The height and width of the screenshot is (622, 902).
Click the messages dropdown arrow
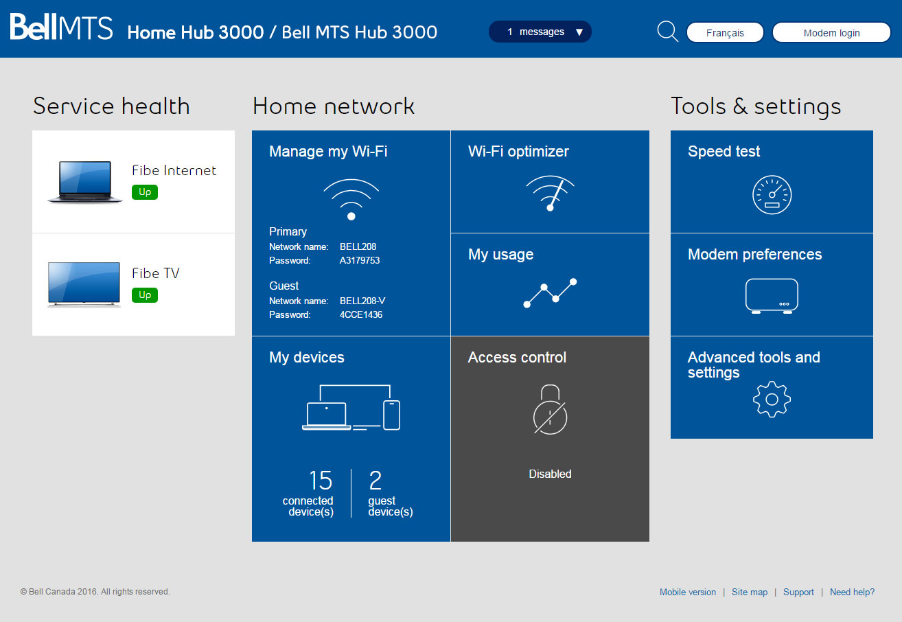point(579,32)
